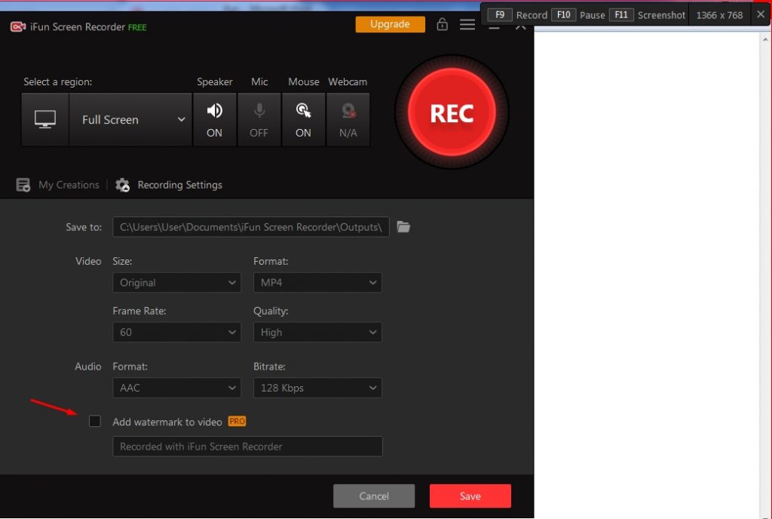Click the 'Audio' section label
This screenshot has height=519, width=772.
pos(88,367)
